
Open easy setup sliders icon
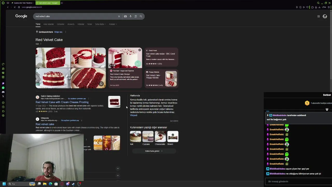tap(329, 7)
